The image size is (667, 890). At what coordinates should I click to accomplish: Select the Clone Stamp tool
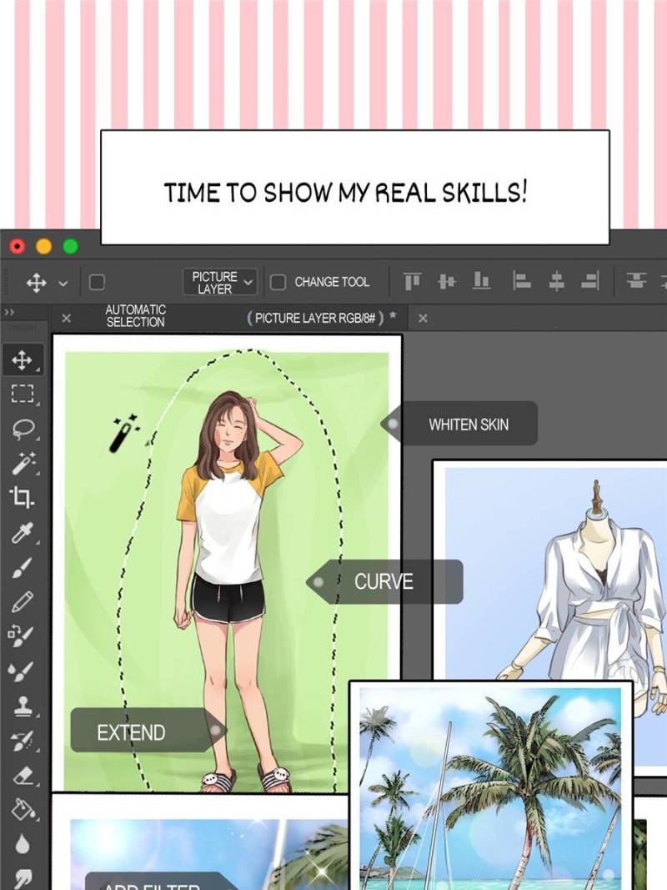point(22,705)
